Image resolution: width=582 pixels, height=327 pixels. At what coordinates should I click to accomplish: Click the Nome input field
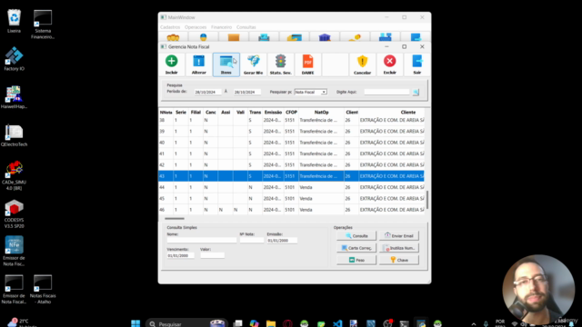coord(202,240)
